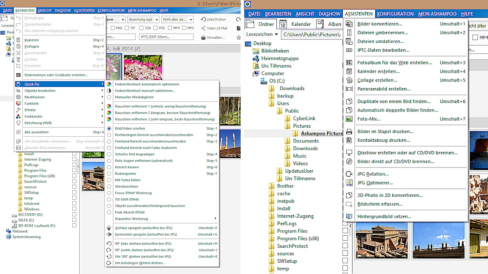
Task: Click the JPG Optimierer icon
Action: (x=349, y=183)
